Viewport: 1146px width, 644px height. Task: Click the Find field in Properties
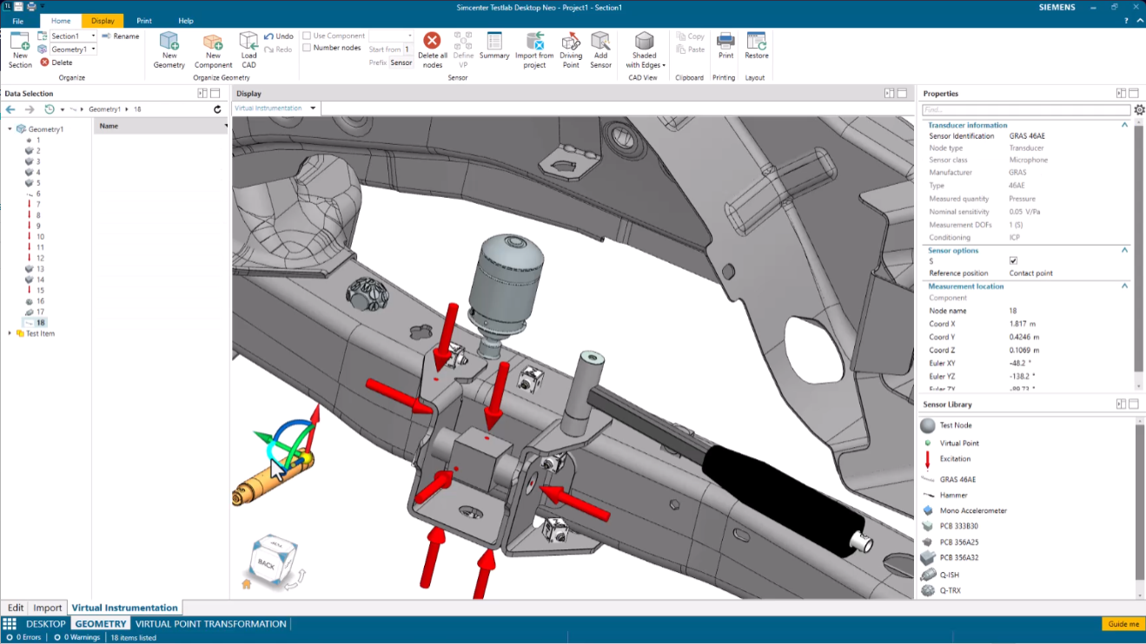[1026, 110]
